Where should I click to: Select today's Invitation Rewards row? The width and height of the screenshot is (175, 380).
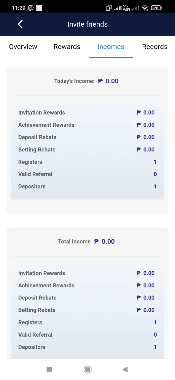(87, 113)
